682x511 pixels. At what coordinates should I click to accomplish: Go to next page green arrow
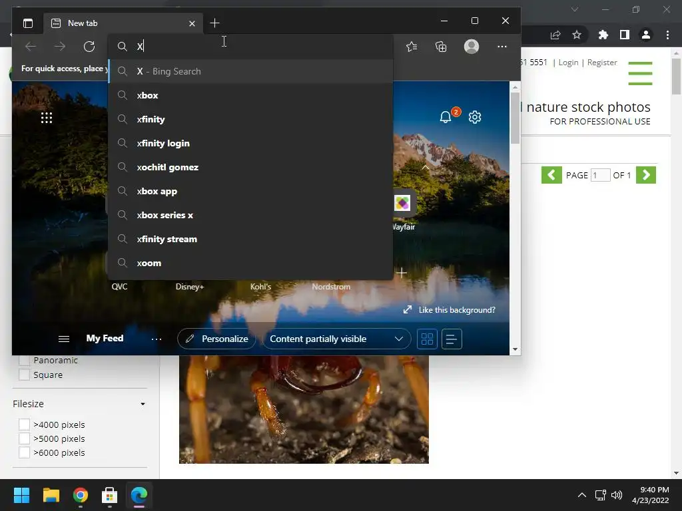pyautogui.click(x=646, y=175)
